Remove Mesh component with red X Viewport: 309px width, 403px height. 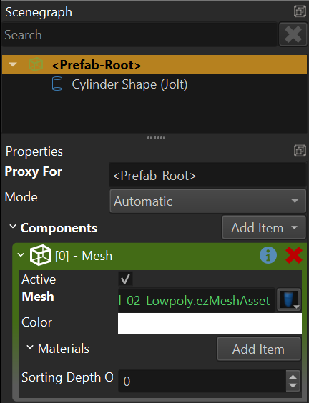[x=294, y=255]
